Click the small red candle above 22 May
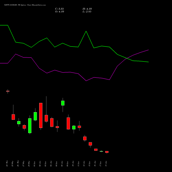 pyautogui.click(x=8, y=91)
